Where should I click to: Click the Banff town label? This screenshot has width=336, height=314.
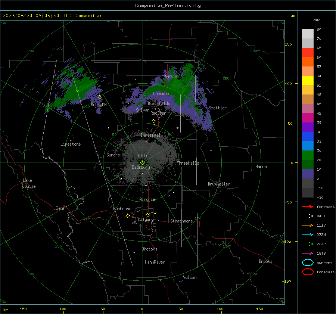click(x=62, y=208)
